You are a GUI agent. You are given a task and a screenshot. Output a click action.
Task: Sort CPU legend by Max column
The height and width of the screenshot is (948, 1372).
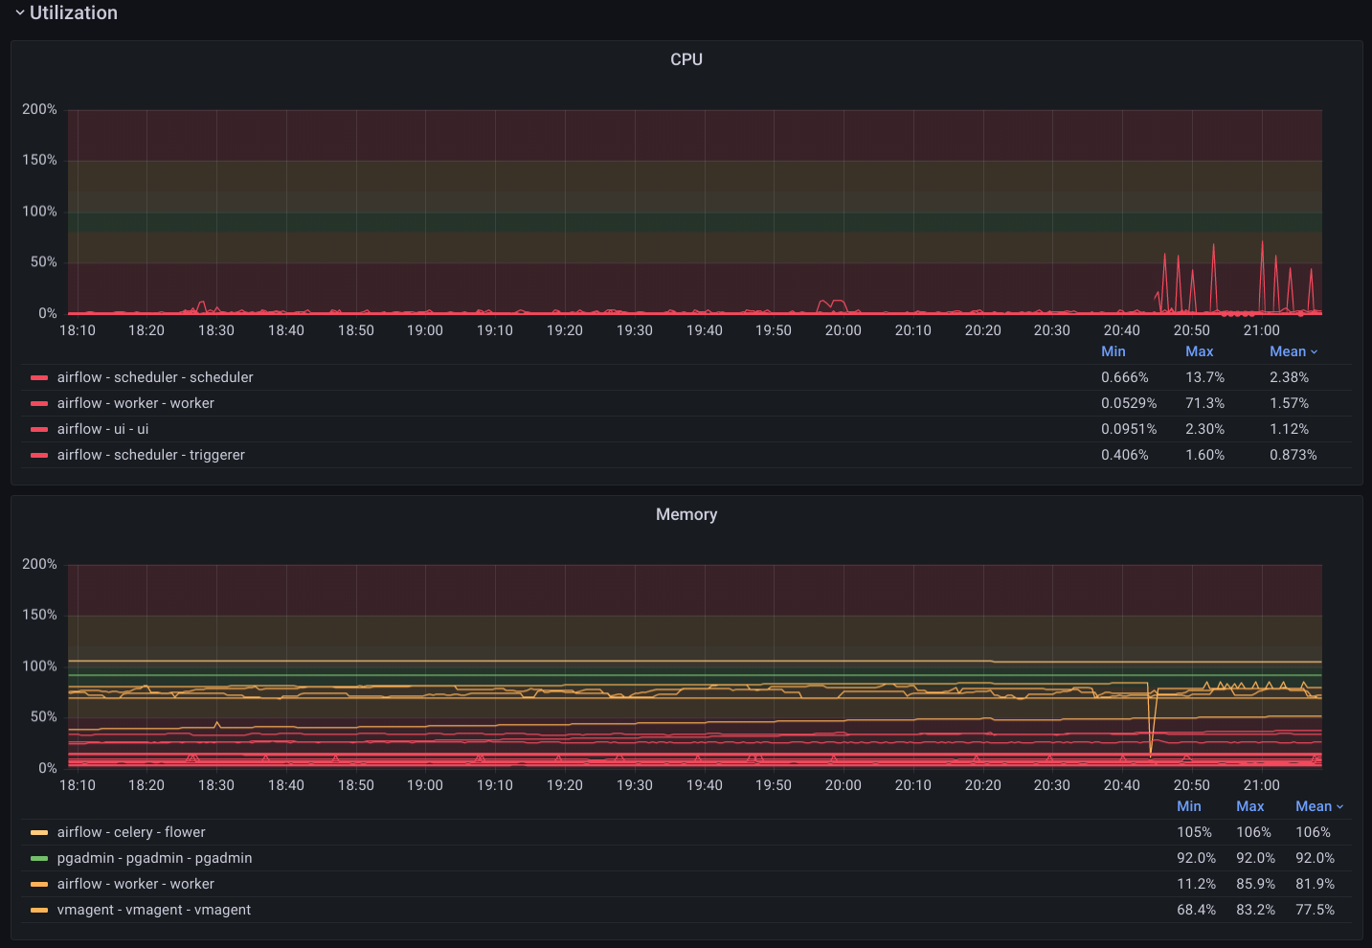(1199, 351)
